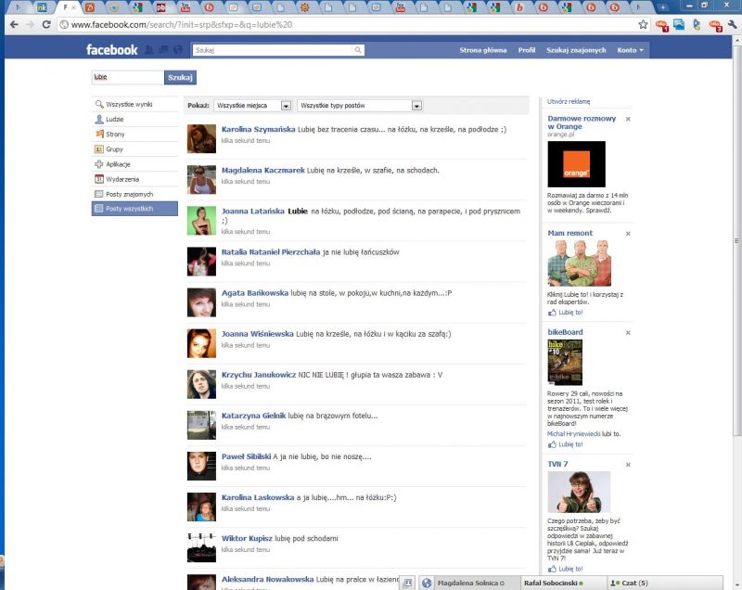Click the browser forward arrow
This screenshot has width=742, height=590.
pyautogui.click(x=31, y=25)
